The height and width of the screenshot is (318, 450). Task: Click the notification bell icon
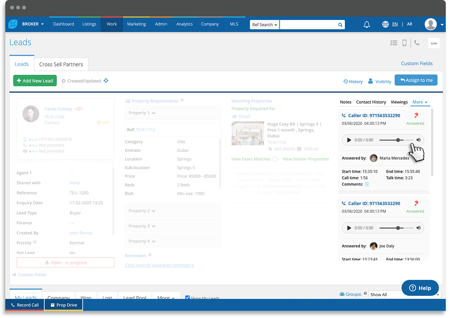click(x=366, y=25)
